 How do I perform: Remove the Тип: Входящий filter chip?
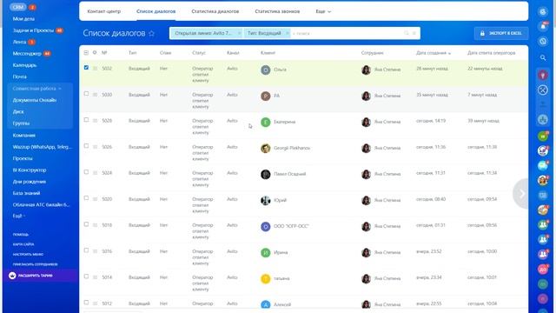coord(288,33)
